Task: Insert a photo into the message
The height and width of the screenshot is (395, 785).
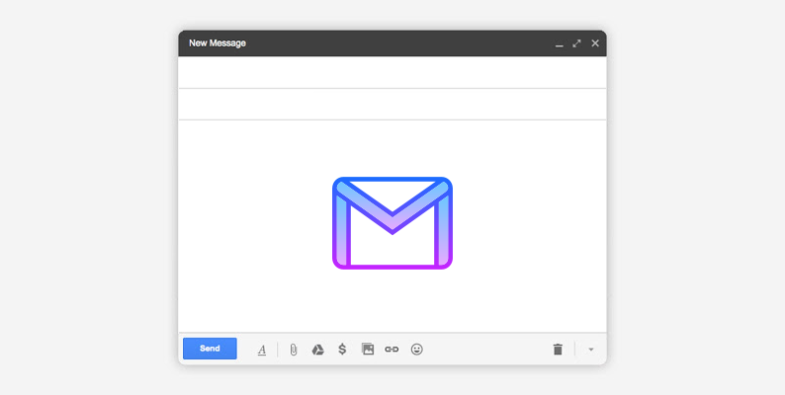Action: click(368, 349)
